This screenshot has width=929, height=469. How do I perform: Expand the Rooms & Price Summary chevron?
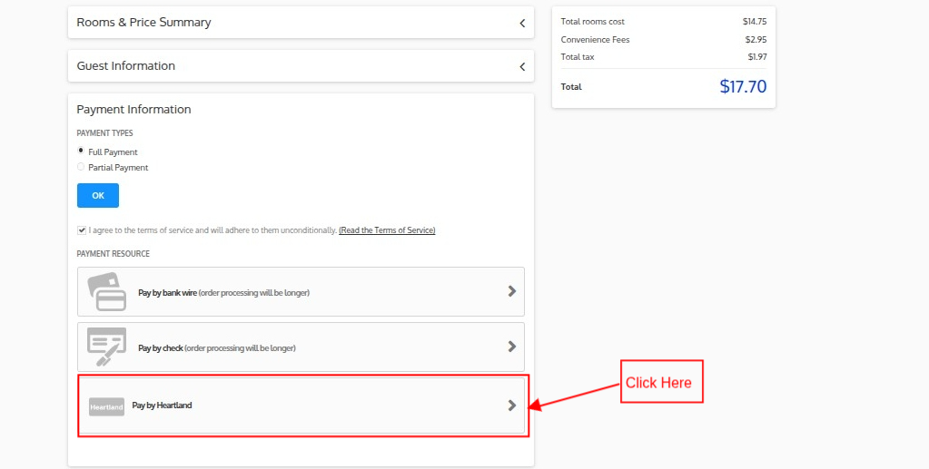pos(522,23)
